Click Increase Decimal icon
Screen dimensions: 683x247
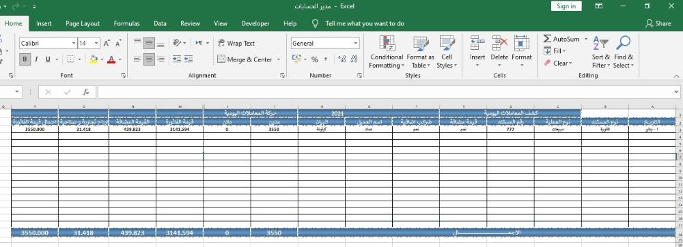click(342, 59)
